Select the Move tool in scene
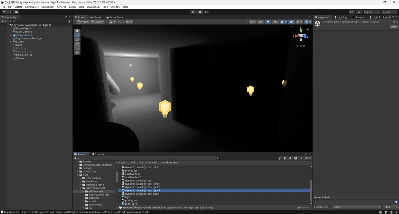This screenshot has width=399, height=214. 77,35
